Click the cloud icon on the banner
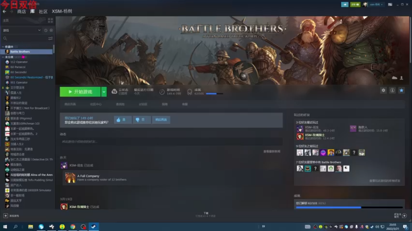412x231 pixels. (394, 78)
